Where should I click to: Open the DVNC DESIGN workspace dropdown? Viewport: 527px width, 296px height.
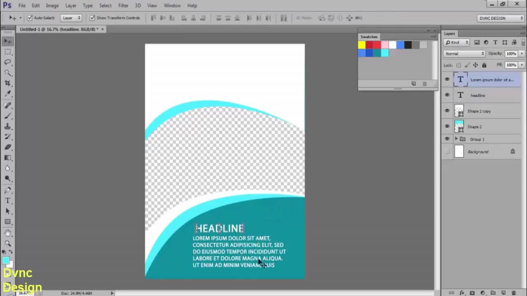tap(501, 18)
